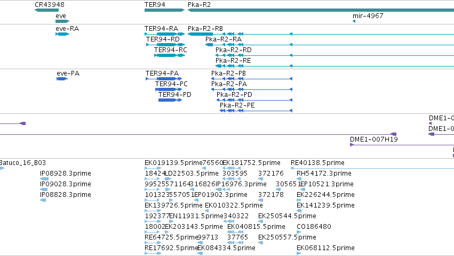Click the TER94-PD protein glyph
Viewport: 454px width, 256px height.
point(170,100)
